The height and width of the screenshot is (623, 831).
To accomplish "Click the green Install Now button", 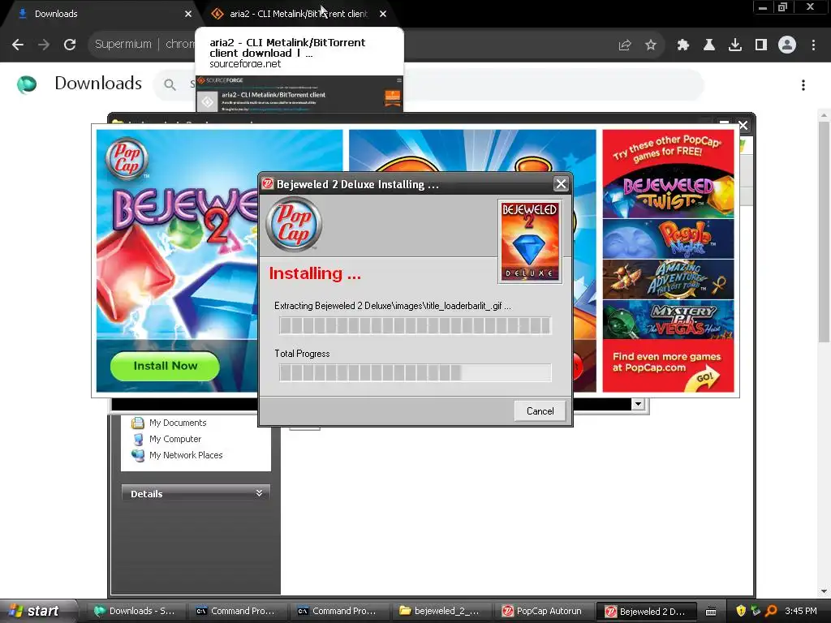I will (165, 366).
